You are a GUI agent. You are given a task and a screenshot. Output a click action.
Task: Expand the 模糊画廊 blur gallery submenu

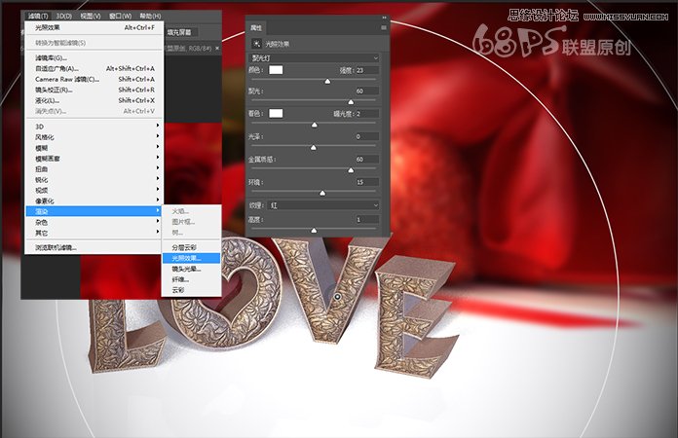94,159
